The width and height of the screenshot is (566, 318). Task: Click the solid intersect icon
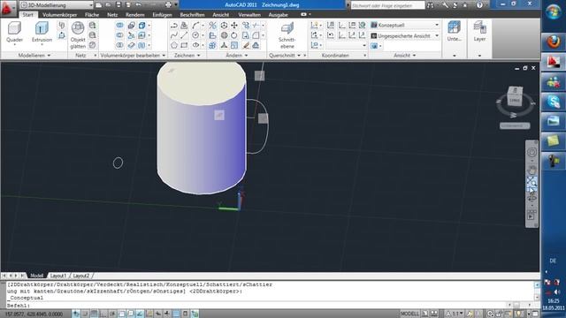pyautogui.click(x=119, y=45)
